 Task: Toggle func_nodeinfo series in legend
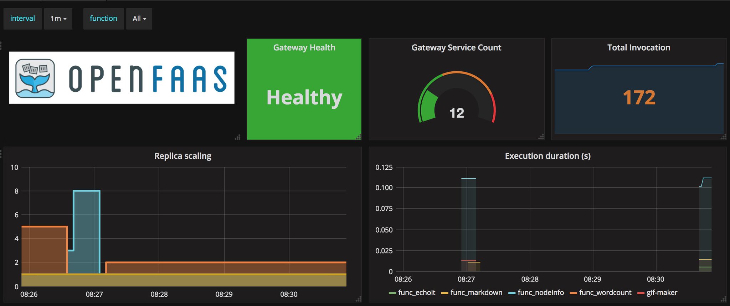coord(536,293)
